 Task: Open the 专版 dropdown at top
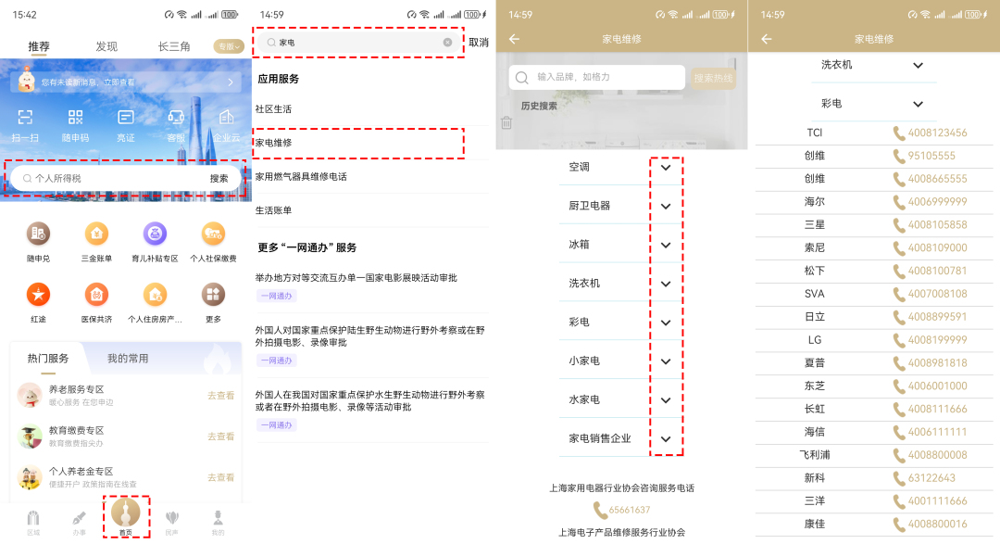pyautogui.click(x=228, y=46)
